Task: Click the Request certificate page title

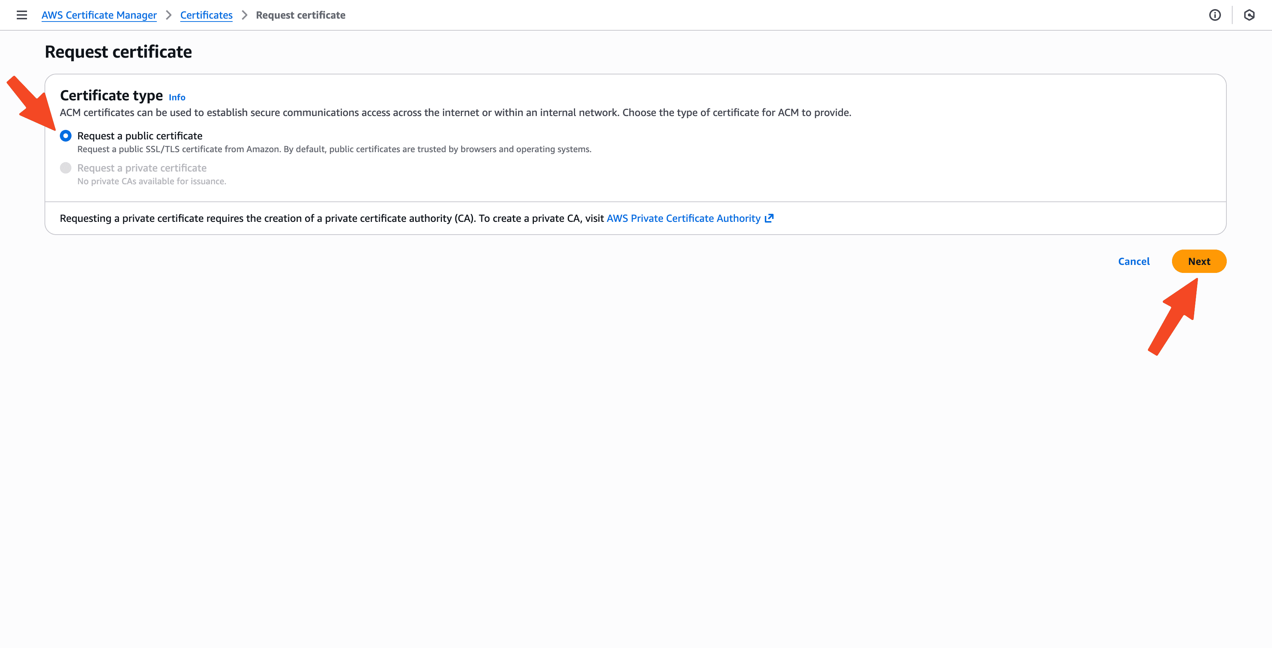Action: (x=118, y=51)
